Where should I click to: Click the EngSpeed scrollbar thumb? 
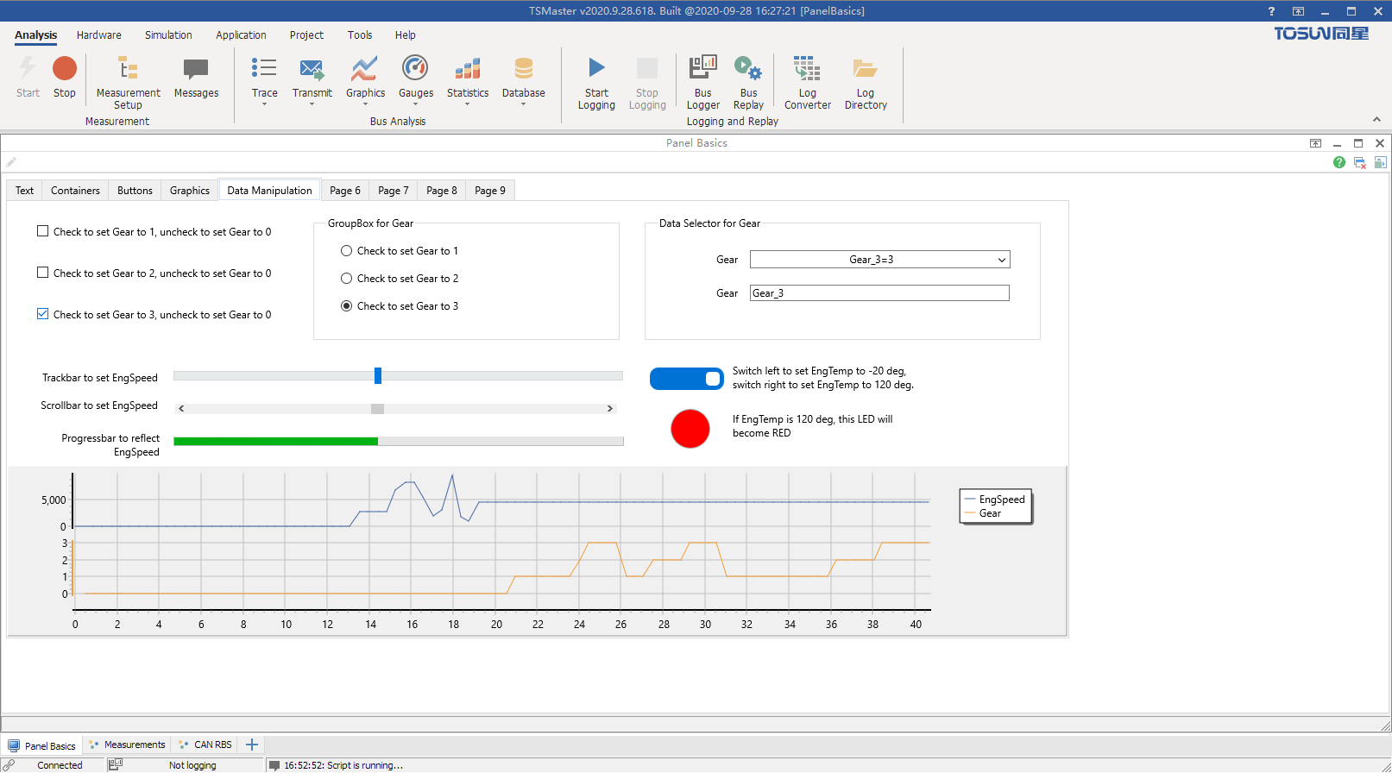pyautogui.click(x=377, y=409)
